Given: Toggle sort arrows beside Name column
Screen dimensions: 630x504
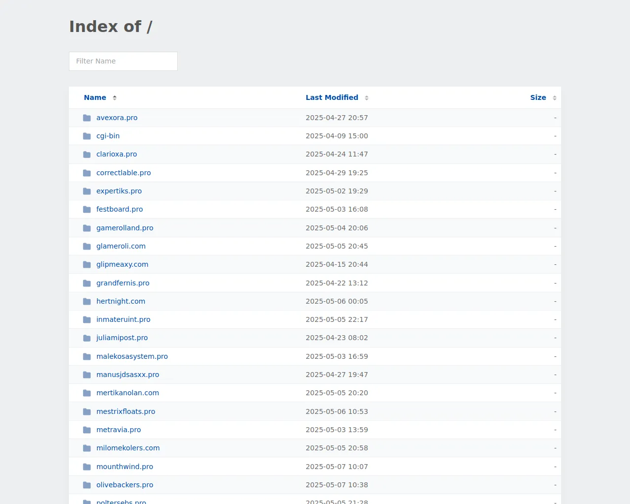Looking at the screenshot, I should [x=115, y=98].
